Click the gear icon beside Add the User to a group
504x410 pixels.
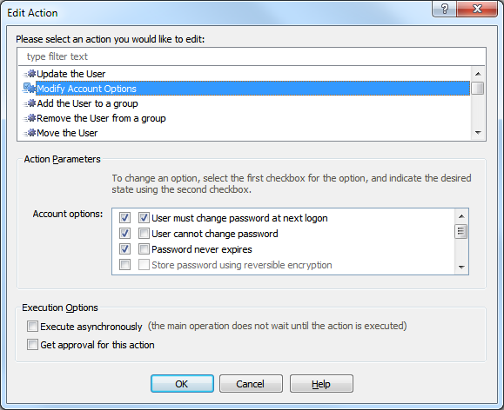30,103
